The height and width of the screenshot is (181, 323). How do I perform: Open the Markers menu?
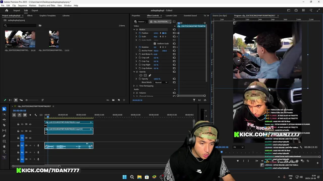tap(33, 5)
